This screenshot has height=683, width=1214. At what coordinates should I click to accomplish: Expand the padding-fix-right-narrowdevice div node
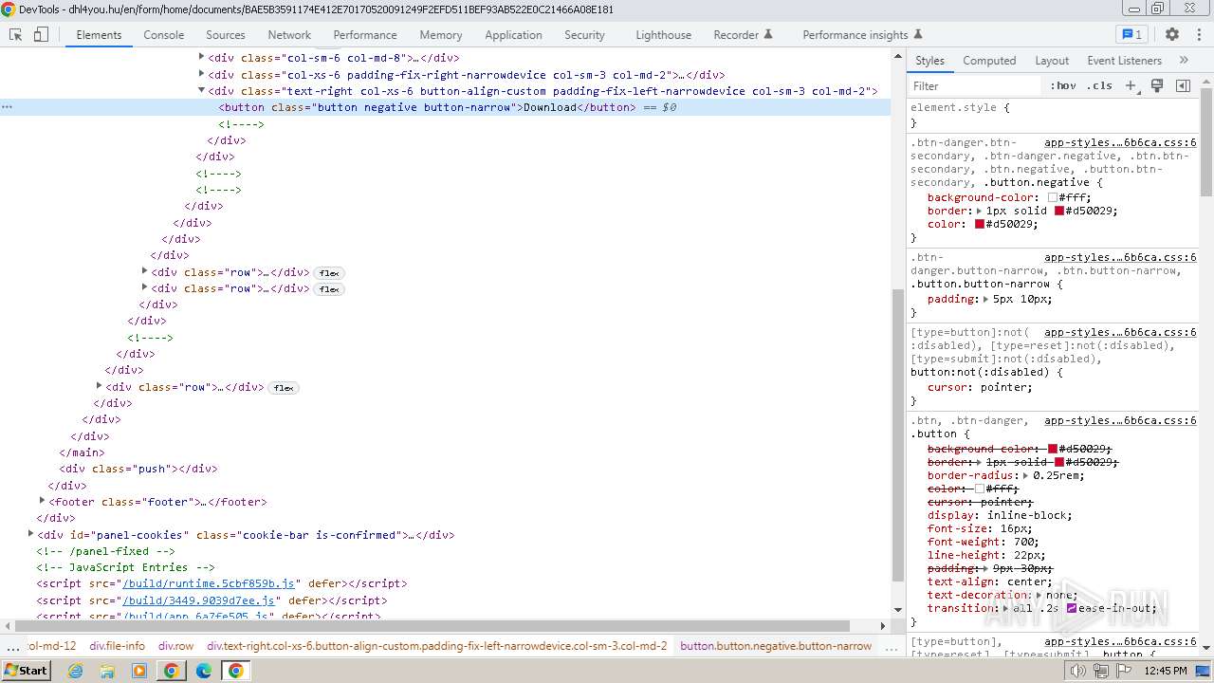[202, 74]
